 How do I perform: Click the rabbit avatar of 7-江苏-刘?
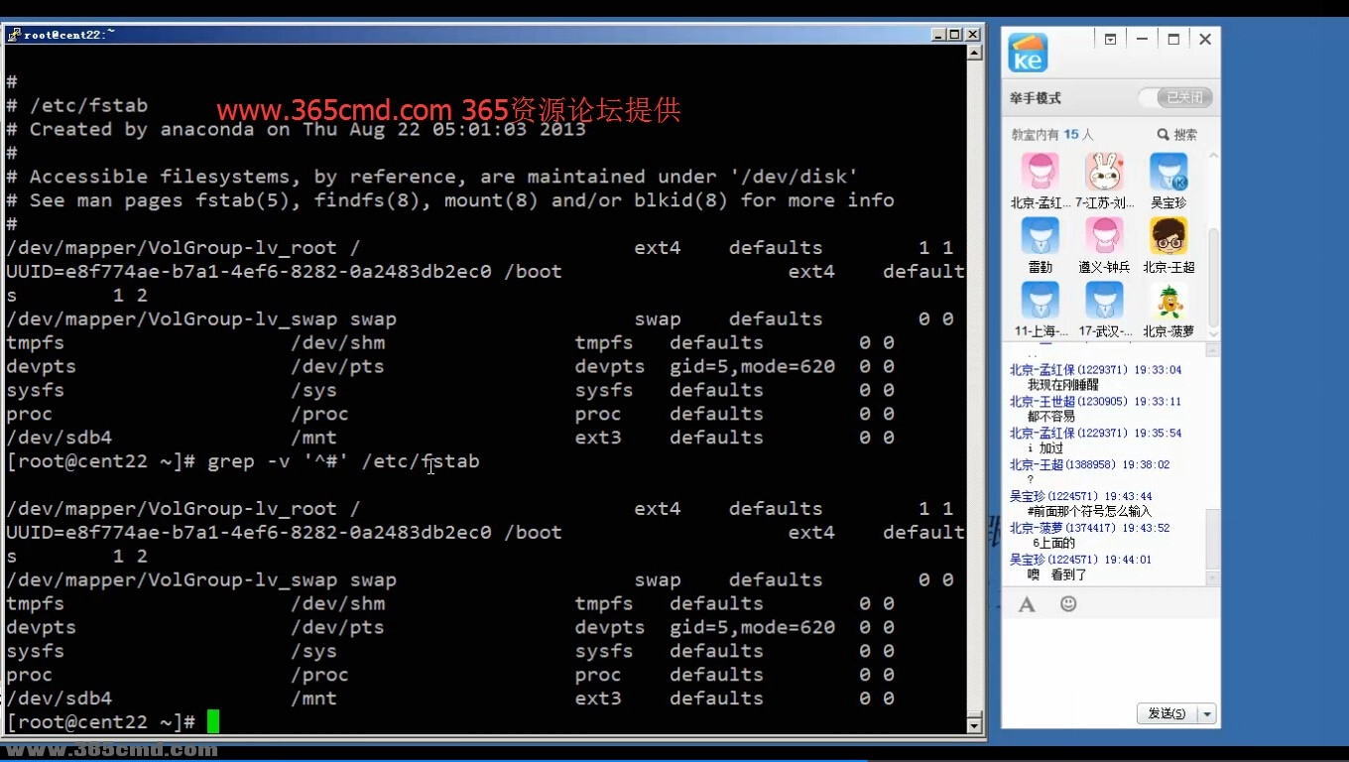1104,171
